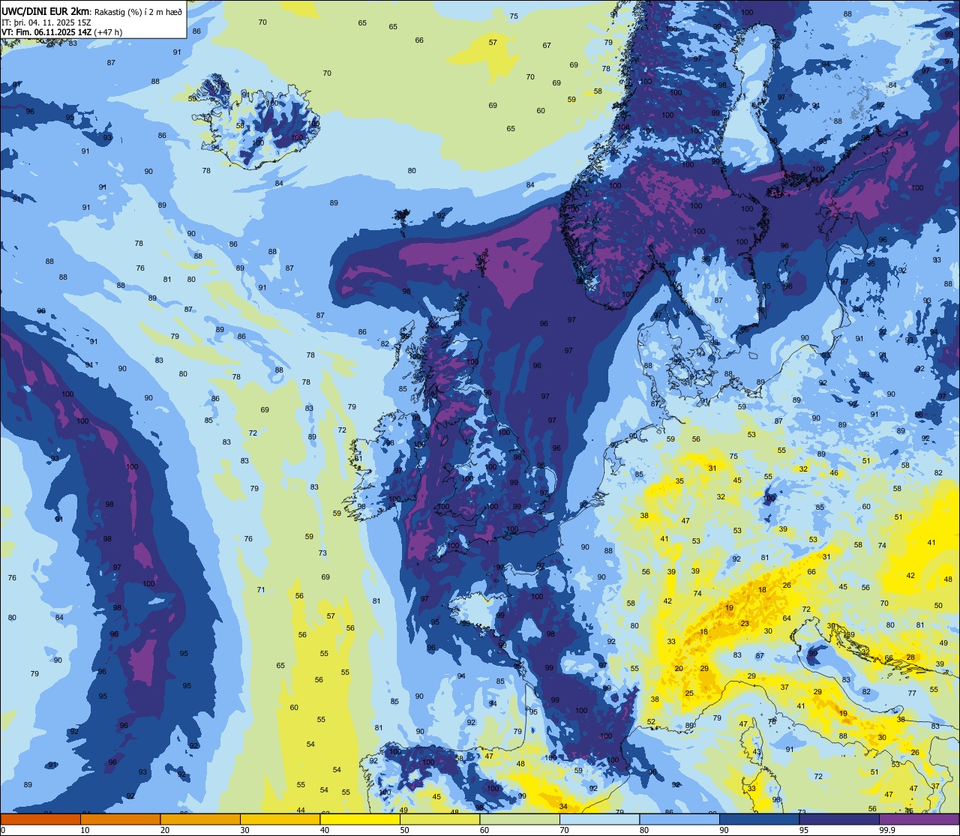Pick the pale yellow 50–60 legend swatch
The height and width of the screenshot is (836, 960).
click(439, 819)
